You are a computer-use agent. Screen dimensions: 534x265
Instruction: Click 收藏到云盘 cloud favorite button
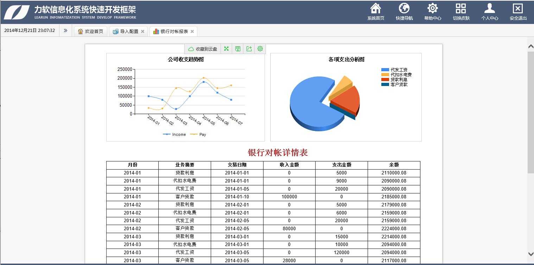click(x=203, y=49)
